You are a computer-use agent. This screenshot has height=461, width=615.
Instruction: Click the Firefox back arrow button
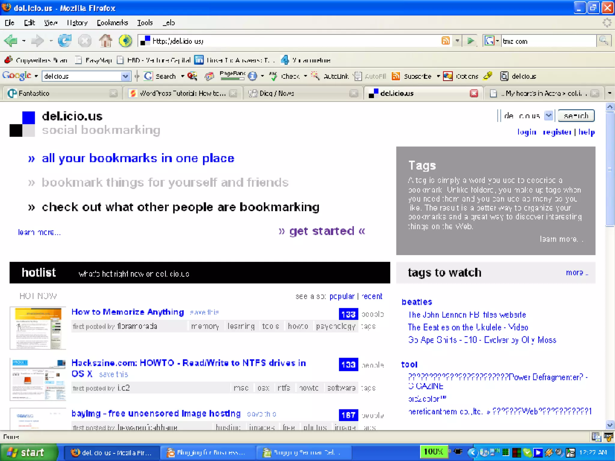tap(11, 41)
